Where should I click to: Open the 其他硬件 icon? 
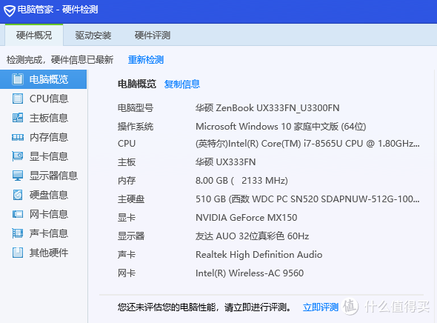tap(18, 253)
